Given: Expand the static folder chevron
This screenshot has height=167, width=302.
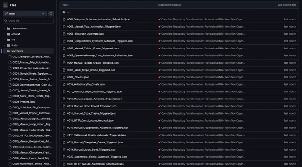Looking at the screenshot, I should pos(4,45).
